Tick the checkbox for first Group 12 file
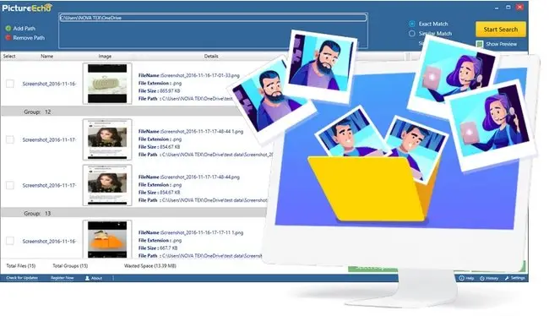 10,139
